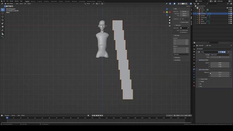Open the XYZ Euler rotation mode dropdown
Image resolution: width=233 pixels, height=131 pixels.
point(181,54)
